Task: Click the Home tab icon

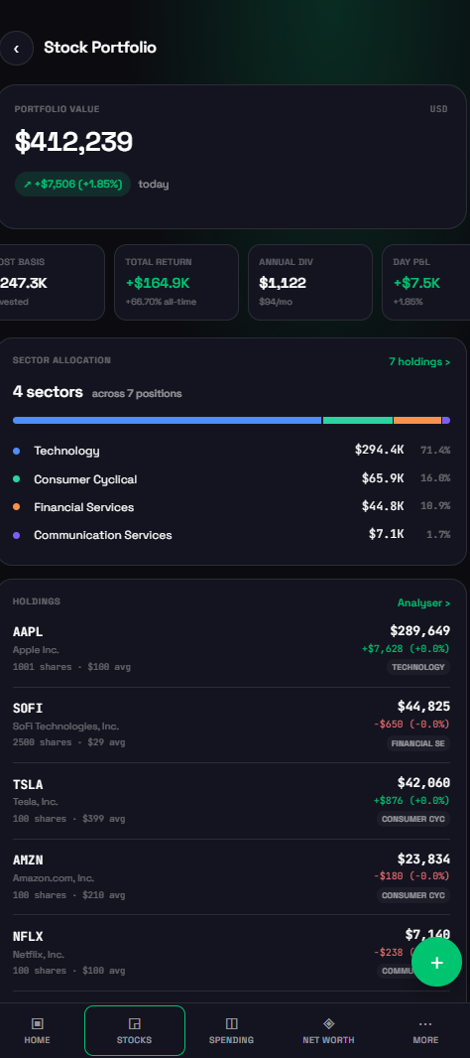Action: (x=37, y=1023)
